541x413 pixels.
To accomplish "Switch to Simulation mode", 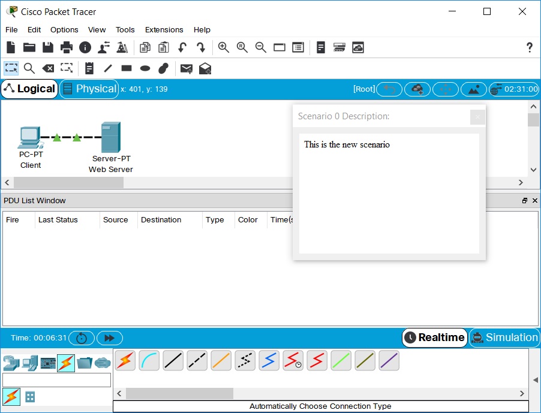I will pyautogui.click(x=504, y=337).
